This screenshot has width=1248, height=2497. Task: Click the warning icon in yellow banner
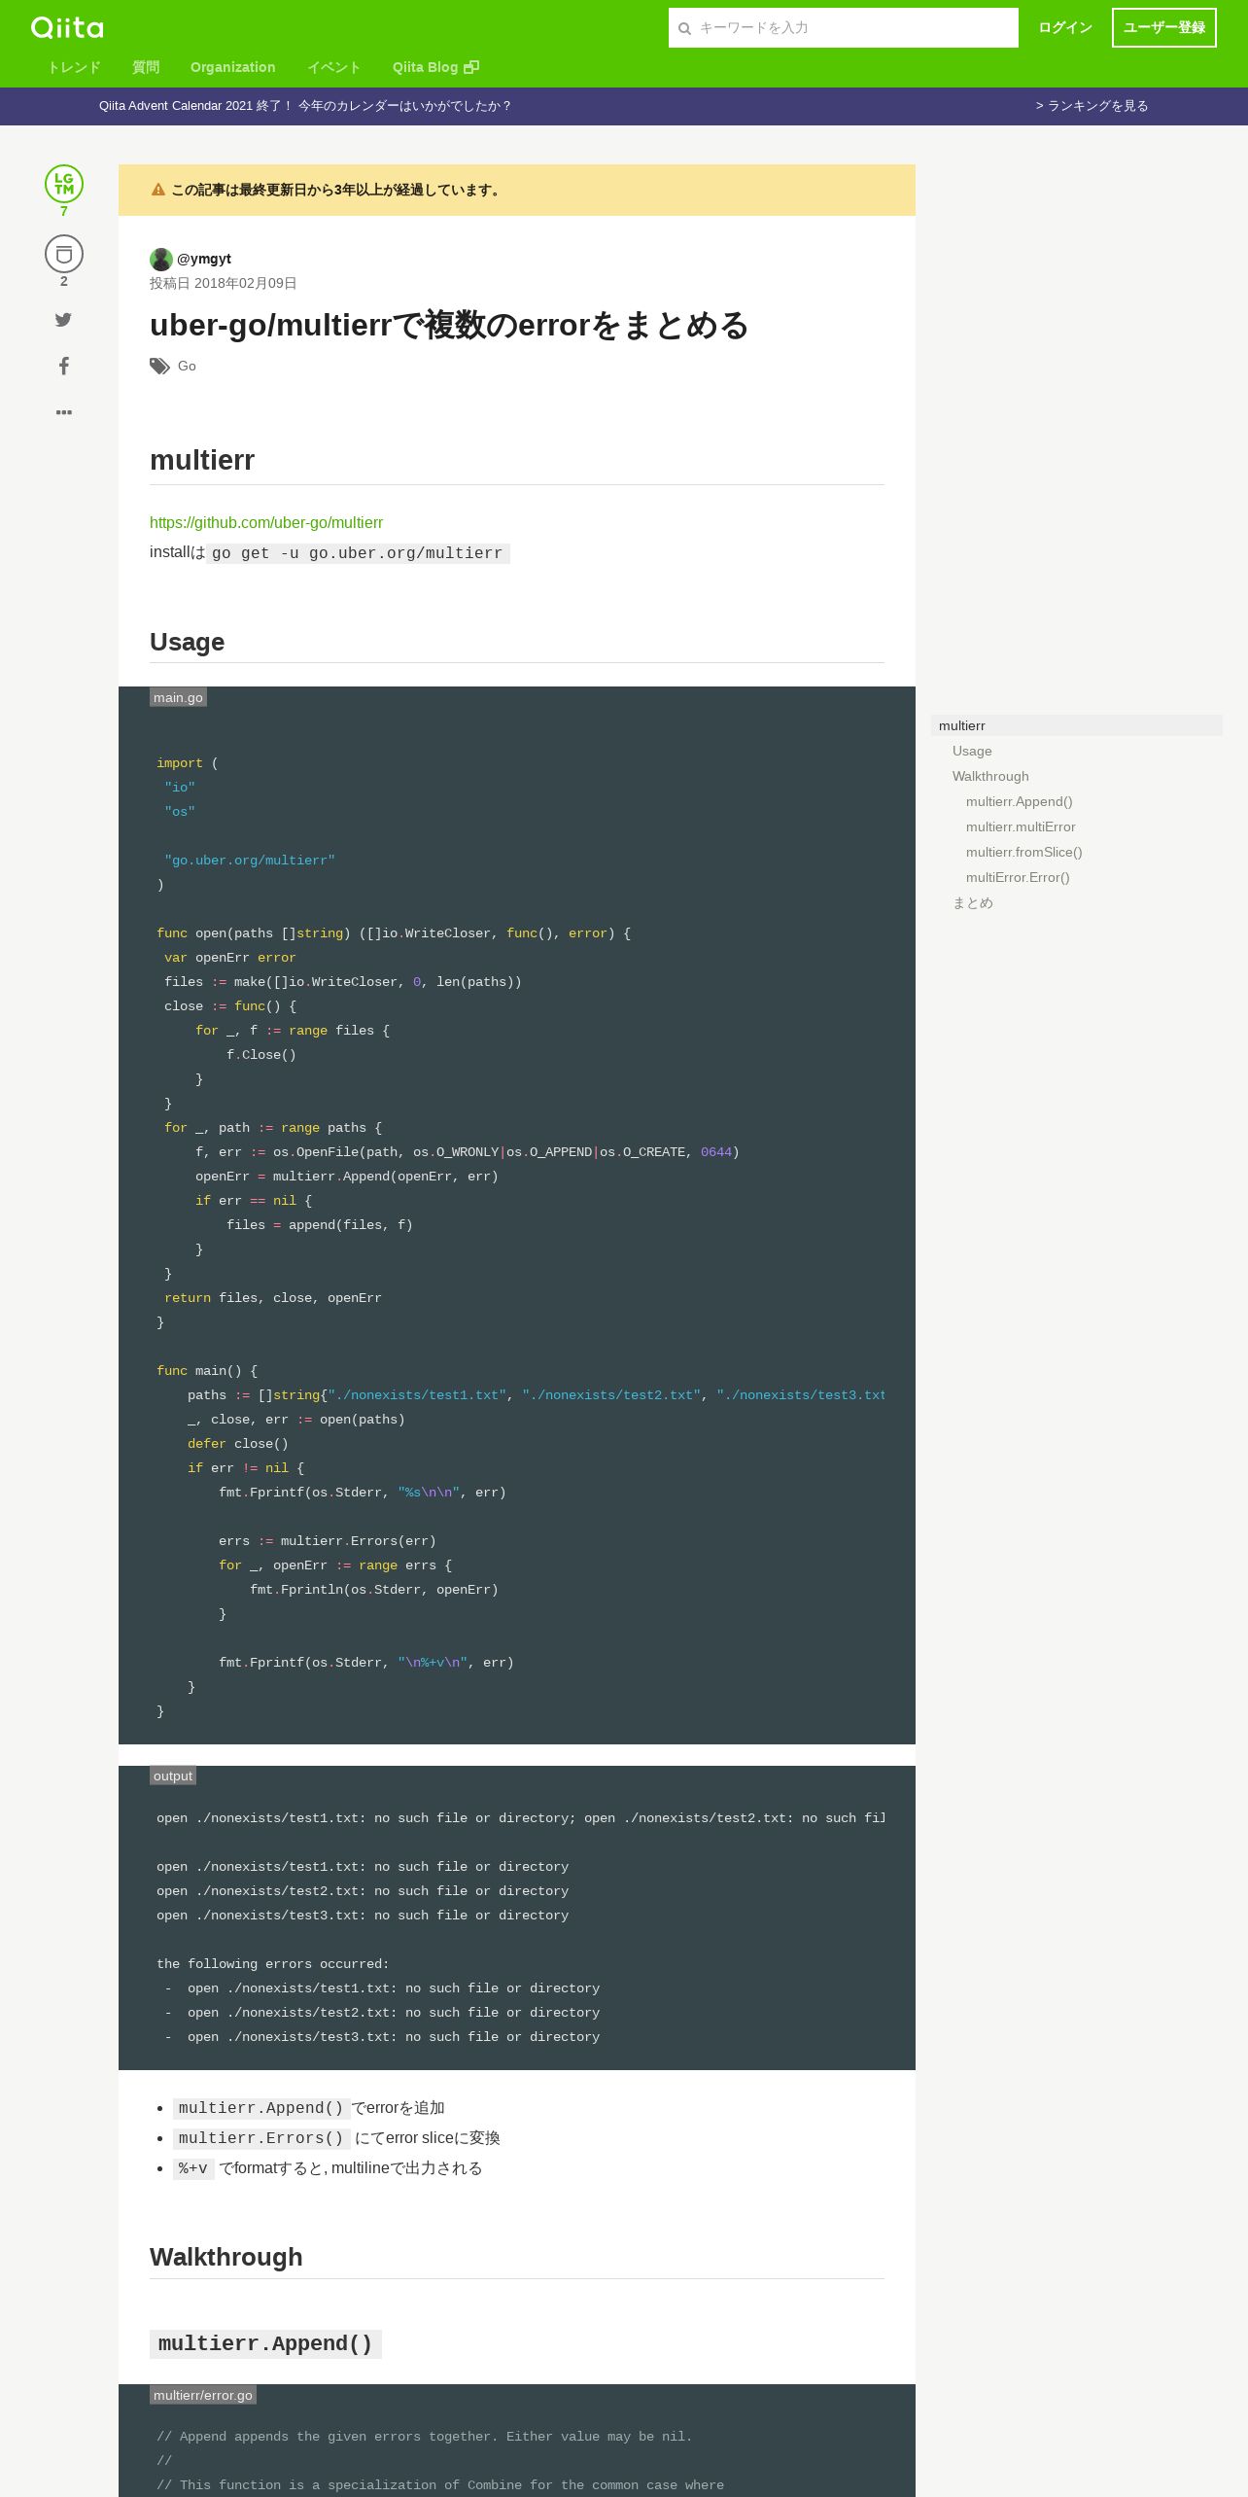point(158,190)
